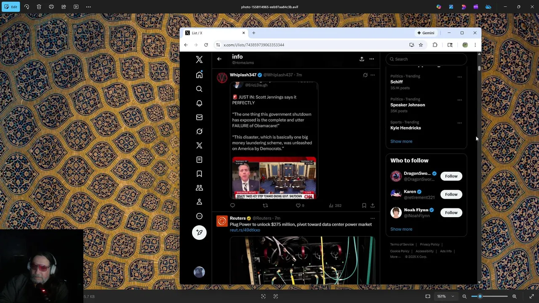Reload the browser page
This screenshot has height=303, width=539.
[206, 45]
